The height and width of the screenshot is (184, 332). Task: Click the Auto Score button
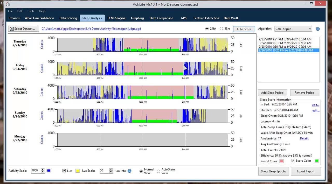coord(244,29)
